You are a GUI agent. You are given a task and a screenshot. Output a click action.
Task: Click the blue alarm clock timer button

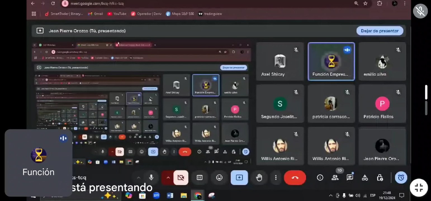(x=401, y=178)
